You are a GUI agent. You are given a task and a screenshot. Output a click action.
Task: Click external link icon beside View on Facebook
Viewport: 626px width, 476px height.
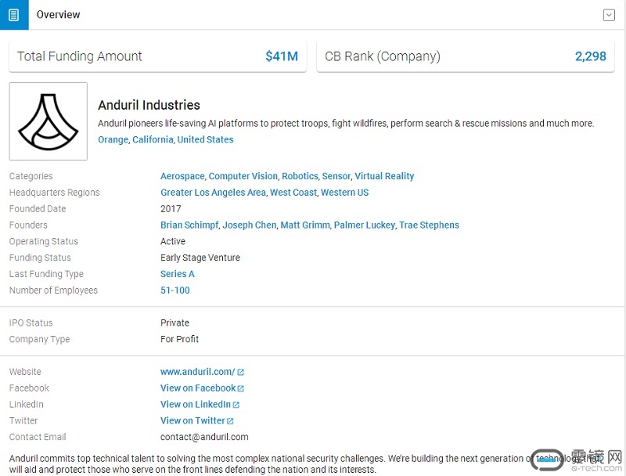point(241,389)
